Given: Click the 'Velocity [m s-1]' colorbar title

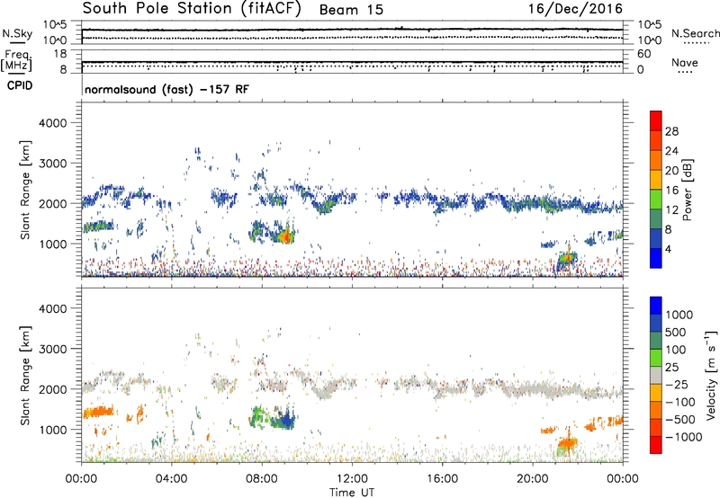Looking at the screenshot, I should click(x=712, y=375).
